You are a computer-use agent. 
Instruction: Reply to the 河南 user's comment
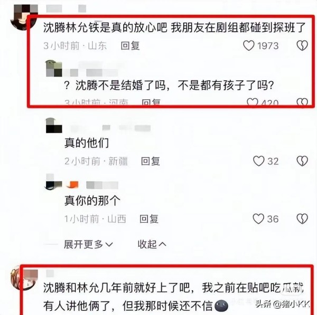click(x=151, y=102)
